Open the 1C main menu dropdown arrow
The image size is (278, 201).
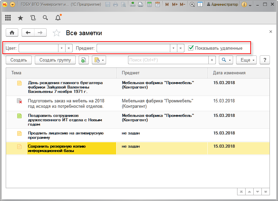(12, 4)
